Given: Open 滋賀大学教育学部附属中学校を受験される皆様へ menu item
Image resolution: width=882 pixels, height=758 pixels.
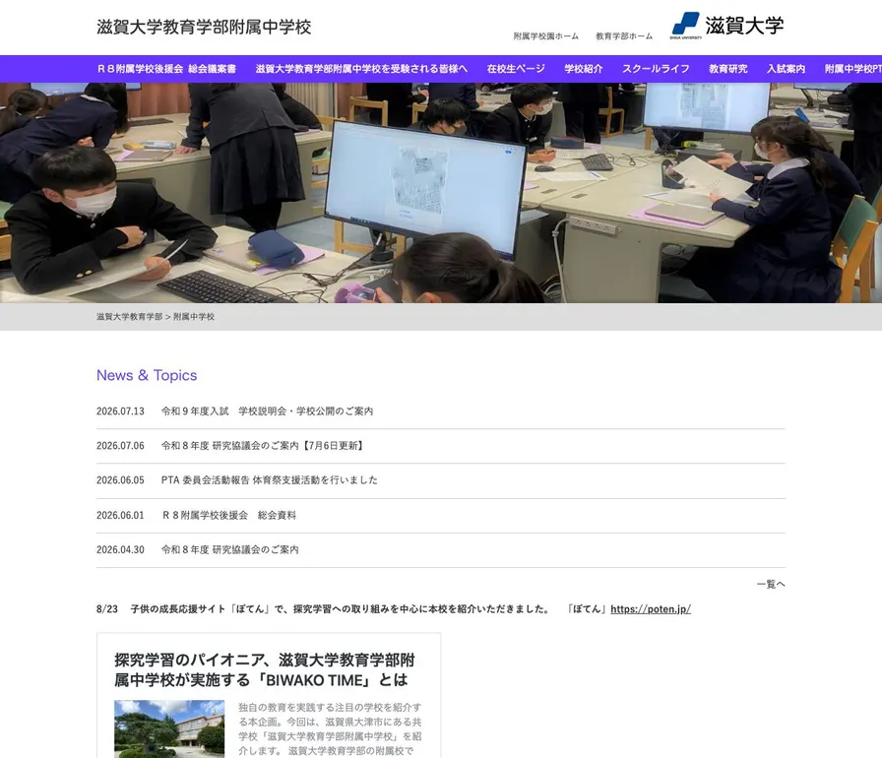Looking at the screenshot, I should point(361,69).
